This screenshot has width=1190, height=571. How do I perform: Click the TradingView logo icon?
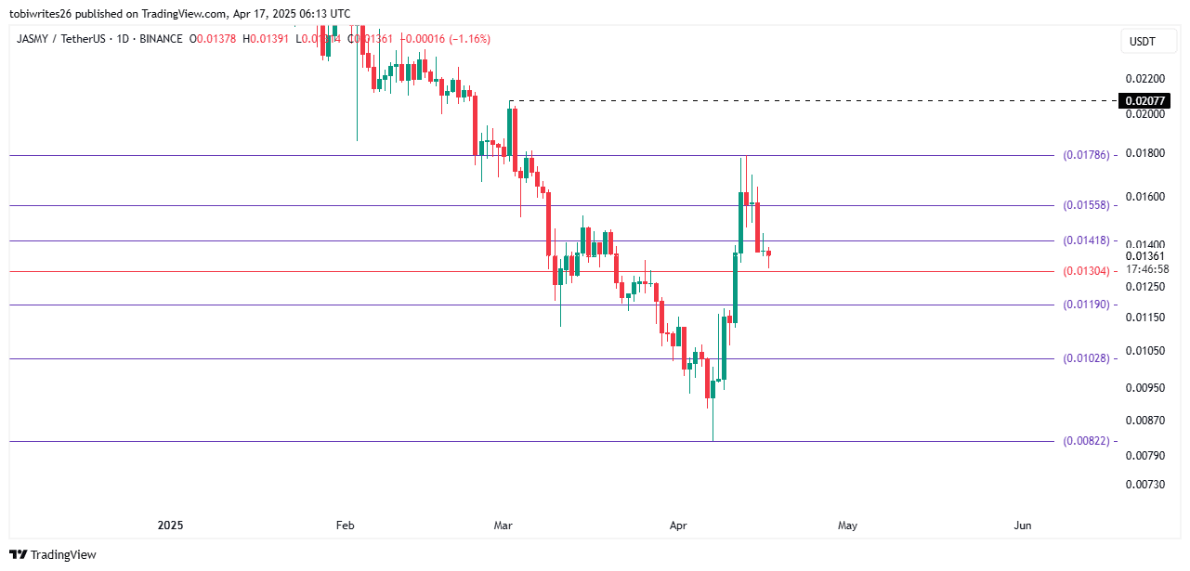click(x=19, y=554)
